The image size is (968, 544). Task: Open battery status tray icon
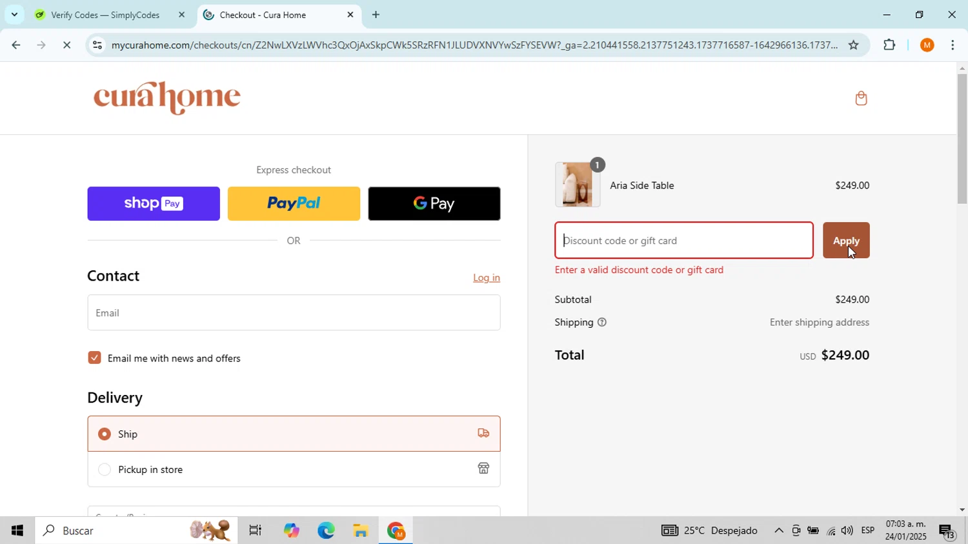813,530
